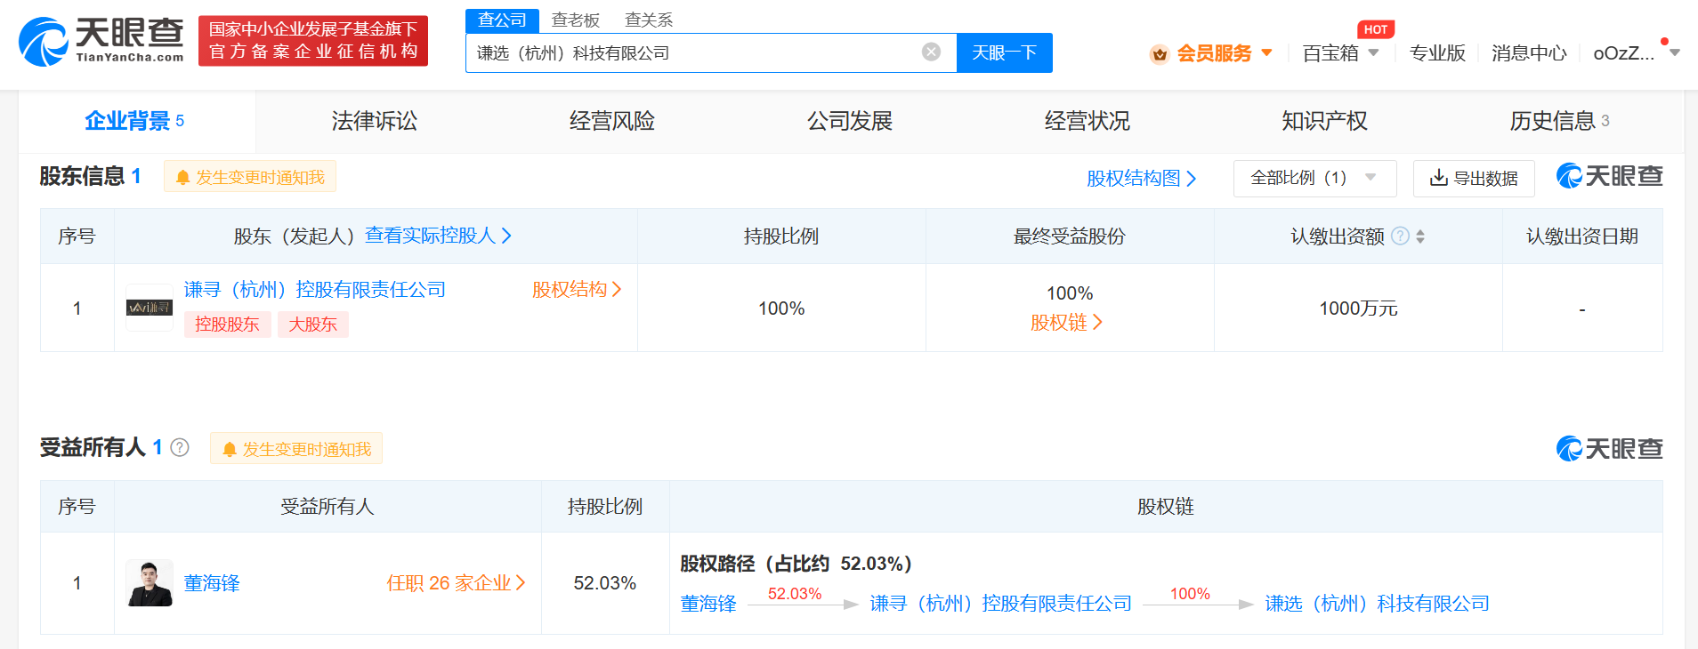Open 股权链 link under 最终受益股份

click(1066, 323)
